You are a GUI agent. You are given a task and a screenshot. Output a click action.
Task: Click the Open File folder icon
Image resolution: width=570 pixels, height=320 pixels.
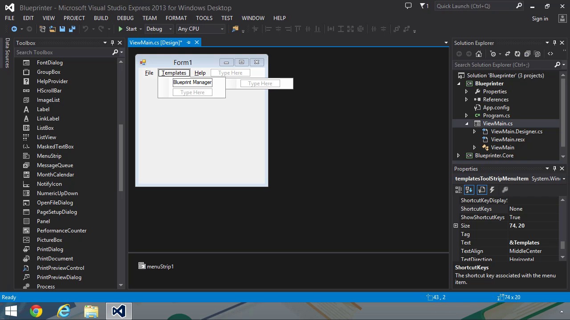pyautogui.click(x=52, y=29)
